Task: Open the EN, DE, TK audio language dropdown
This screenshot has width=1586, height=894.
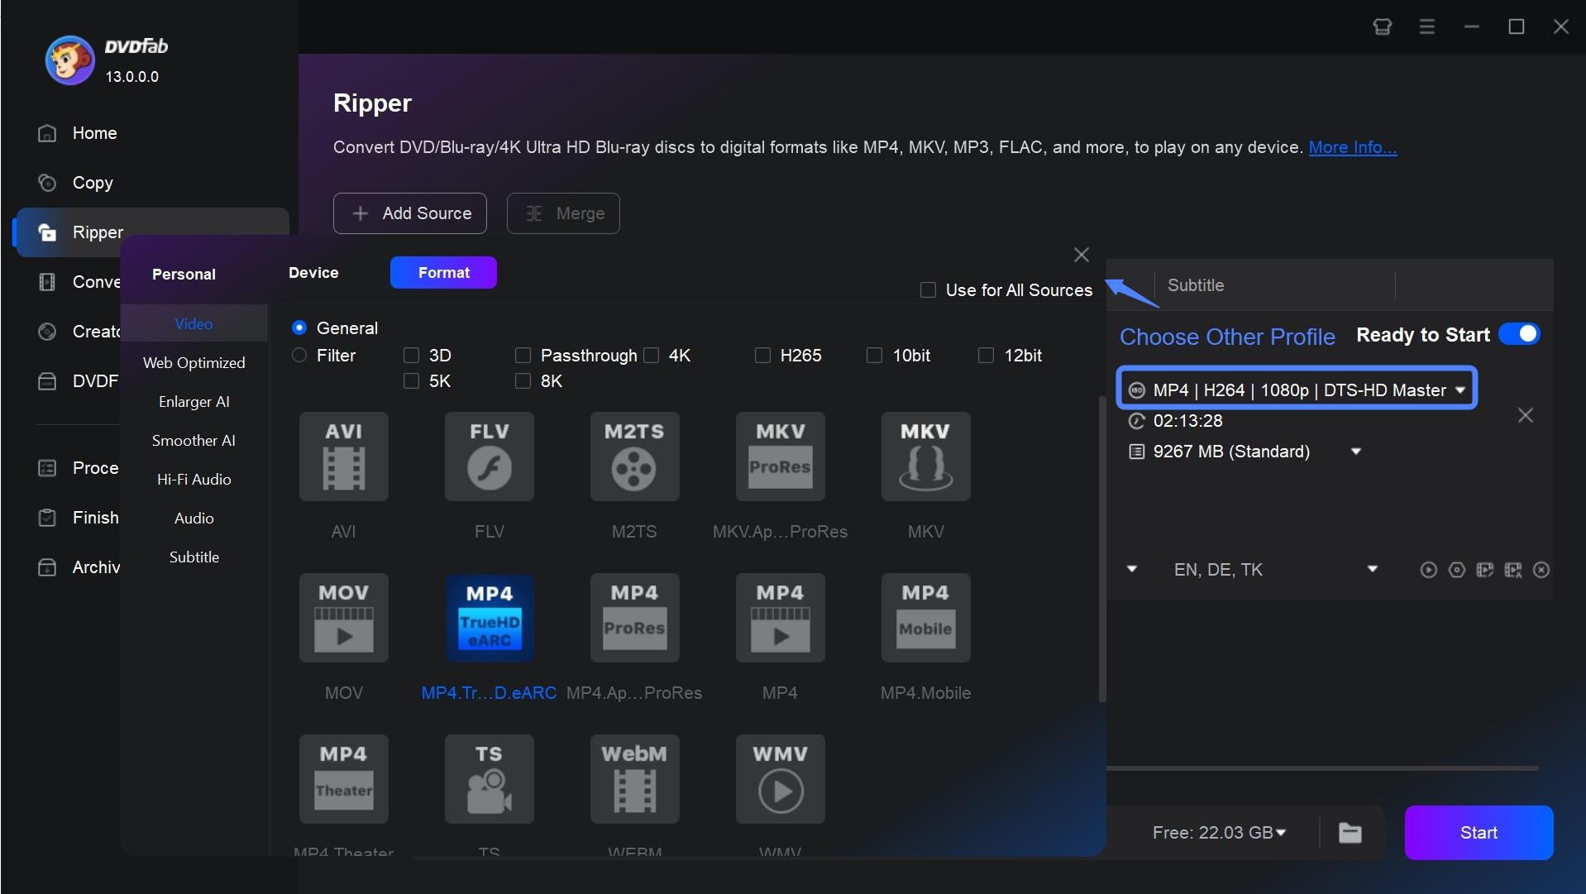Action: [x=1373, y=569]
